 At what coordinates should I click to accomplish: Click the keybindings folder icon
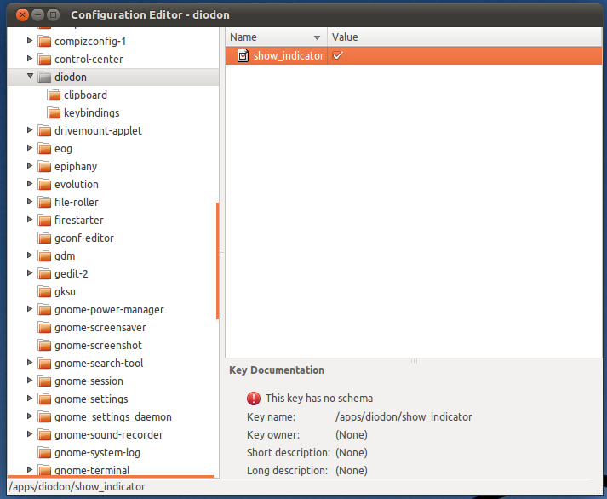54,112
